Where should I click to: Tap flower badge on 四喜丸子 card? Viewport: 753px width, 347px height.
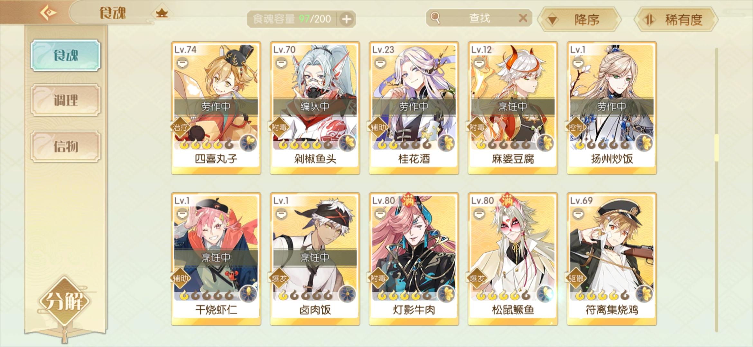pyautogui.click(x=248, y=143)
